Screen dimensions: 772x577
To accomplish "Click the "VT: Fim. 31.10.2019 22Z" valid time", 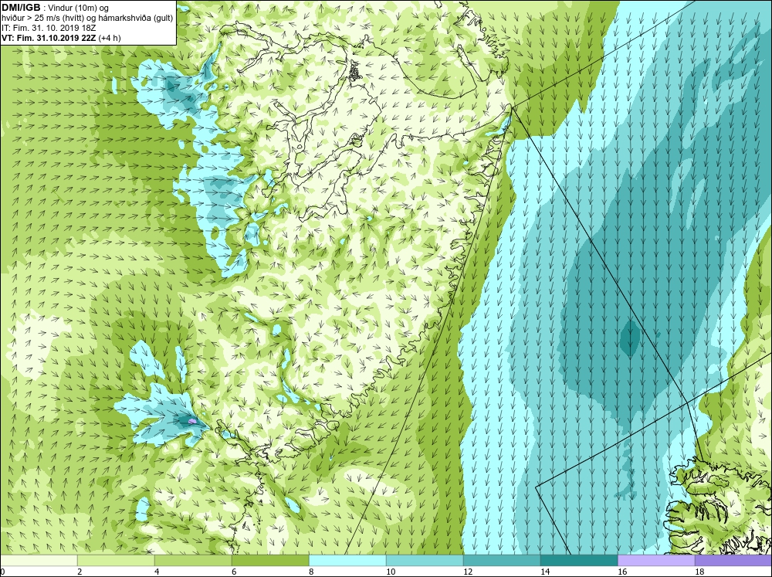I will tap(49, 38).
